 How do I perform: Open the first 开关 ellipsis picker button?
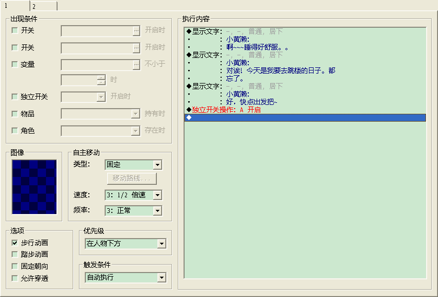tap(136, 31)
